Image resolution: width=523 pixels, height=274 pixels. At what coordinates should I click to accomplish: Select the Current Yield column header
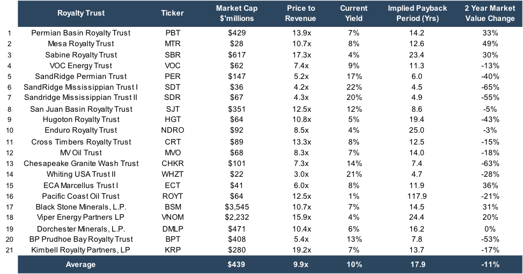[x=354, y=13]
